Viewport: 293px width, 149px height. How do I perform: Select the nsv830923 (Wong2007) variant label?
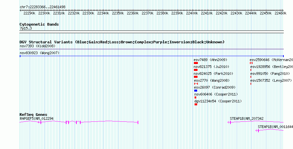40,53
